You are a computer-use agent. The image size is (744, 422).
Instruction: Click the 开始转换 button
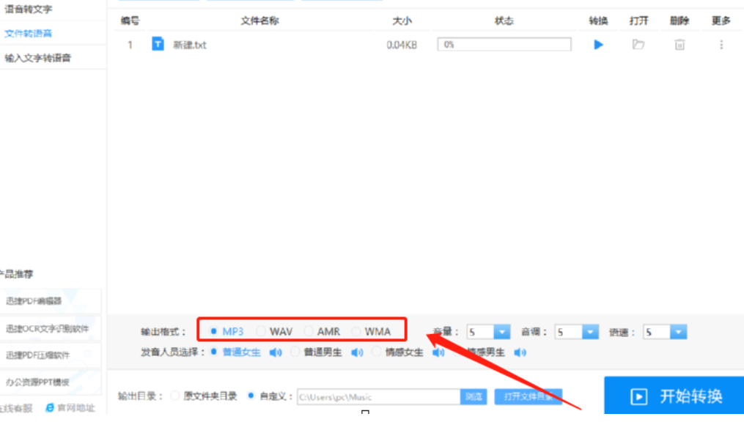tap(674, 396)
